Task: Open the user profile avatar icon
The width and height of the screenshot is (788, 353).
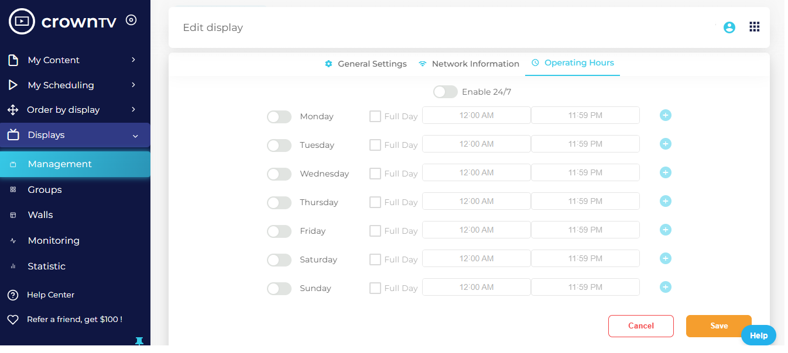Action: click(729, 27)
